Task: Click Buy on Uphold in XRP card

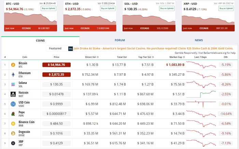Action: 226,8
